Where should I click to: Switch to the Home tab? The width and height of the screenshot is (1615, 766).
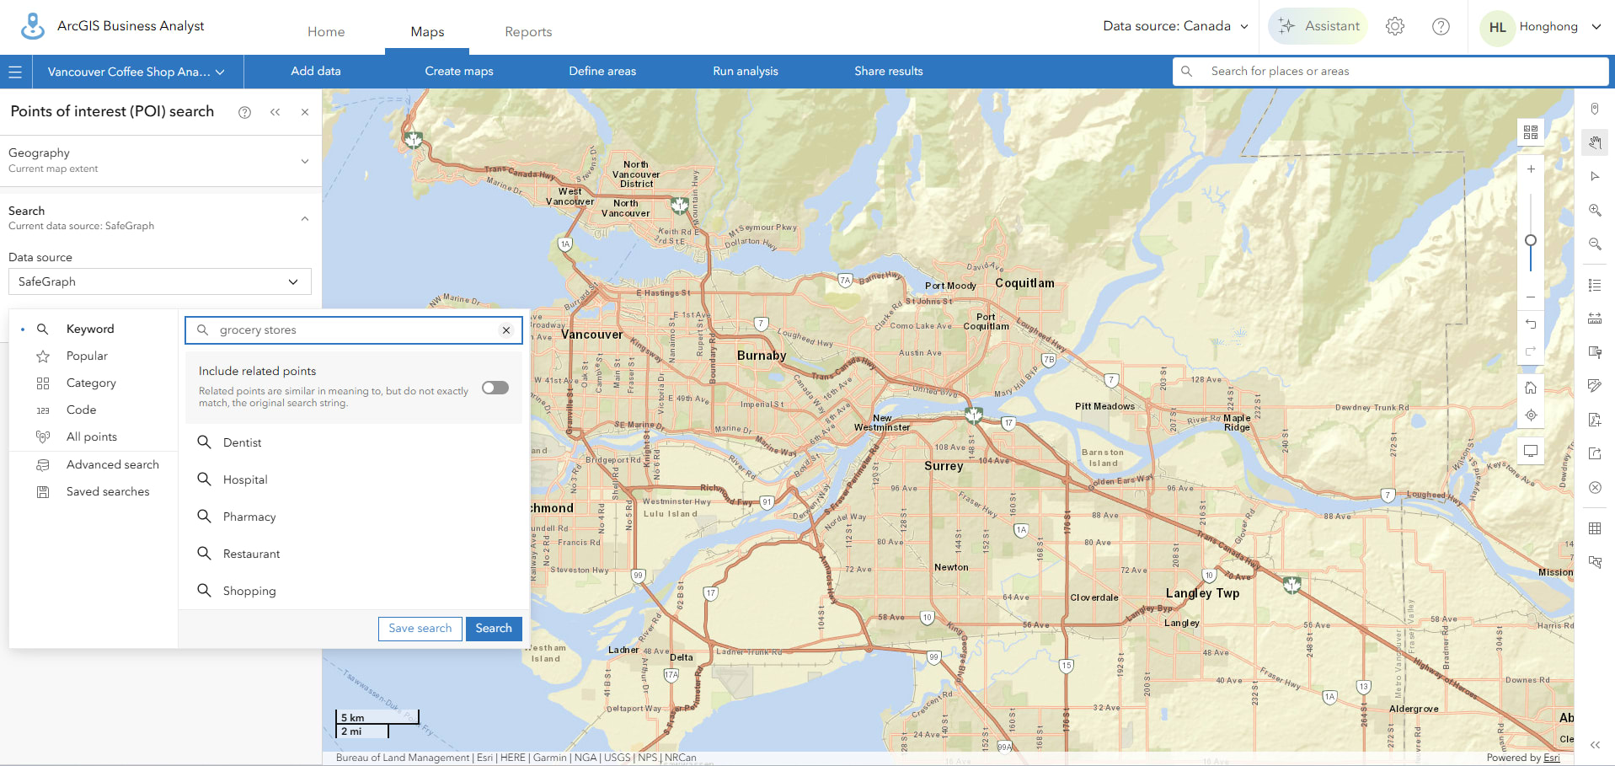tap(326, 31)
